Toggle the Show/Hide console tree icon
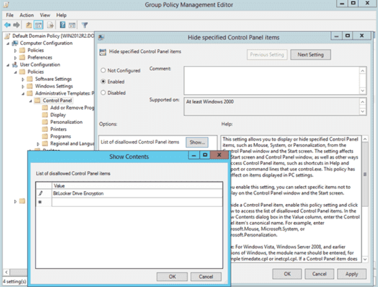The image size is (378, 287). (39, 25)
